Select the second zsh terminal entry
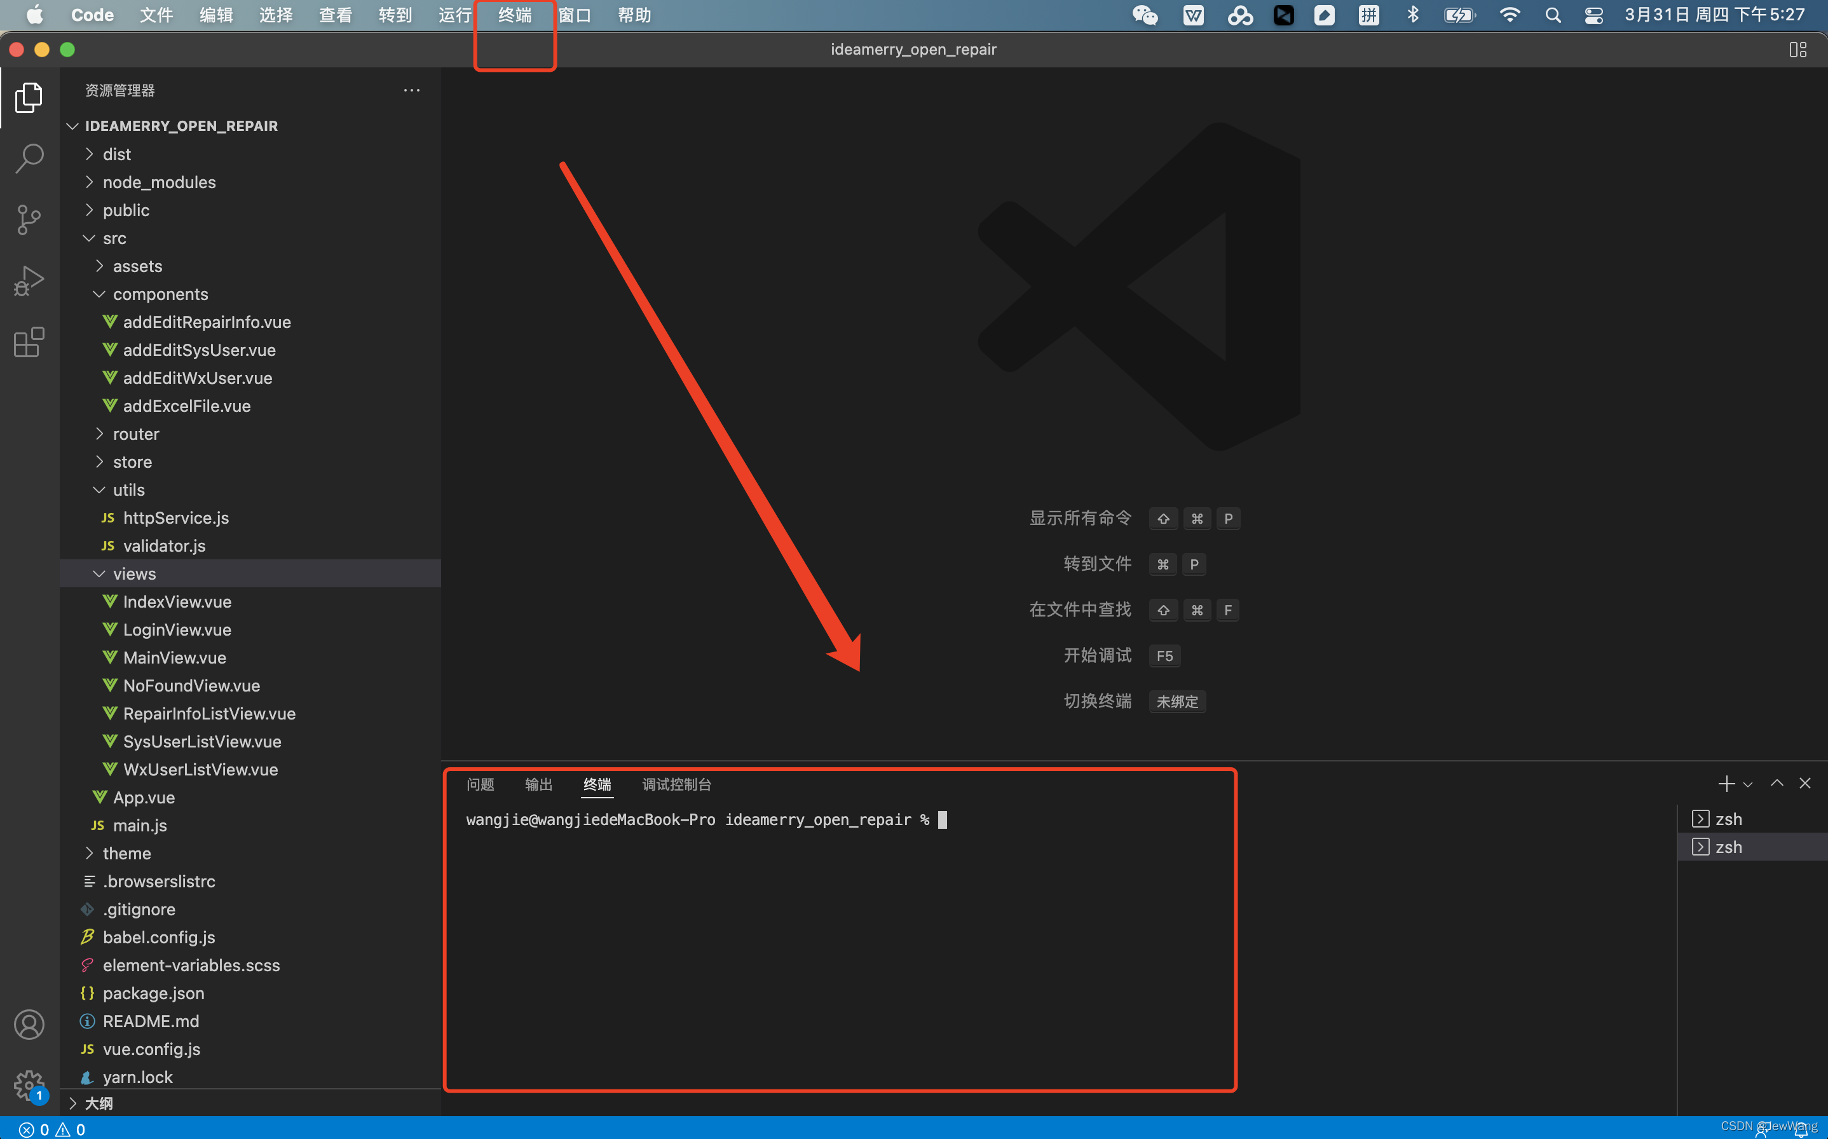This screenshot has width=1828, height=1139. tap(1752, 847)
